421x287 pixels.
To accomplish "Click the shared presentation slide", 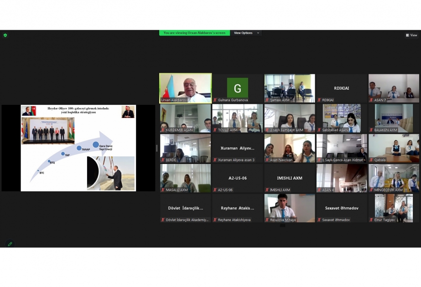I will [x=78, y=148].
